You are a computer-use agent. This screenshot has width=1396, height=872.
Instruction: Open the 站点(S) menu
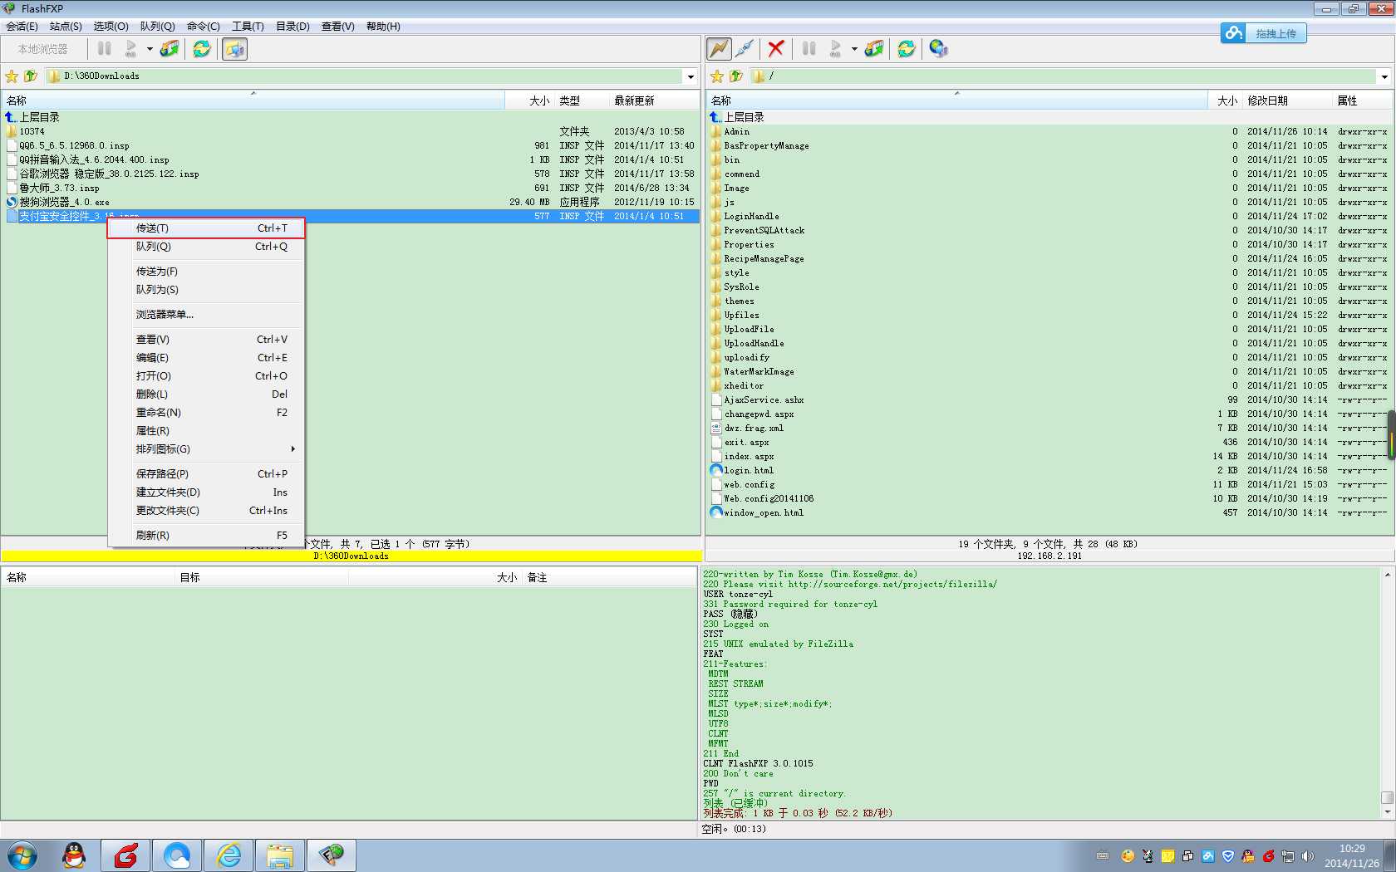point(66,27)
